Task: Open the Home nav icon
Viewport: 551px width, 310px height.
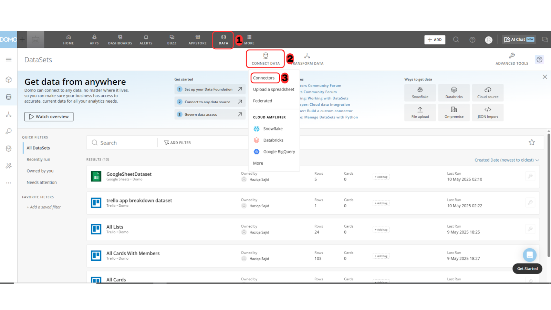Action: click(69, 40)
